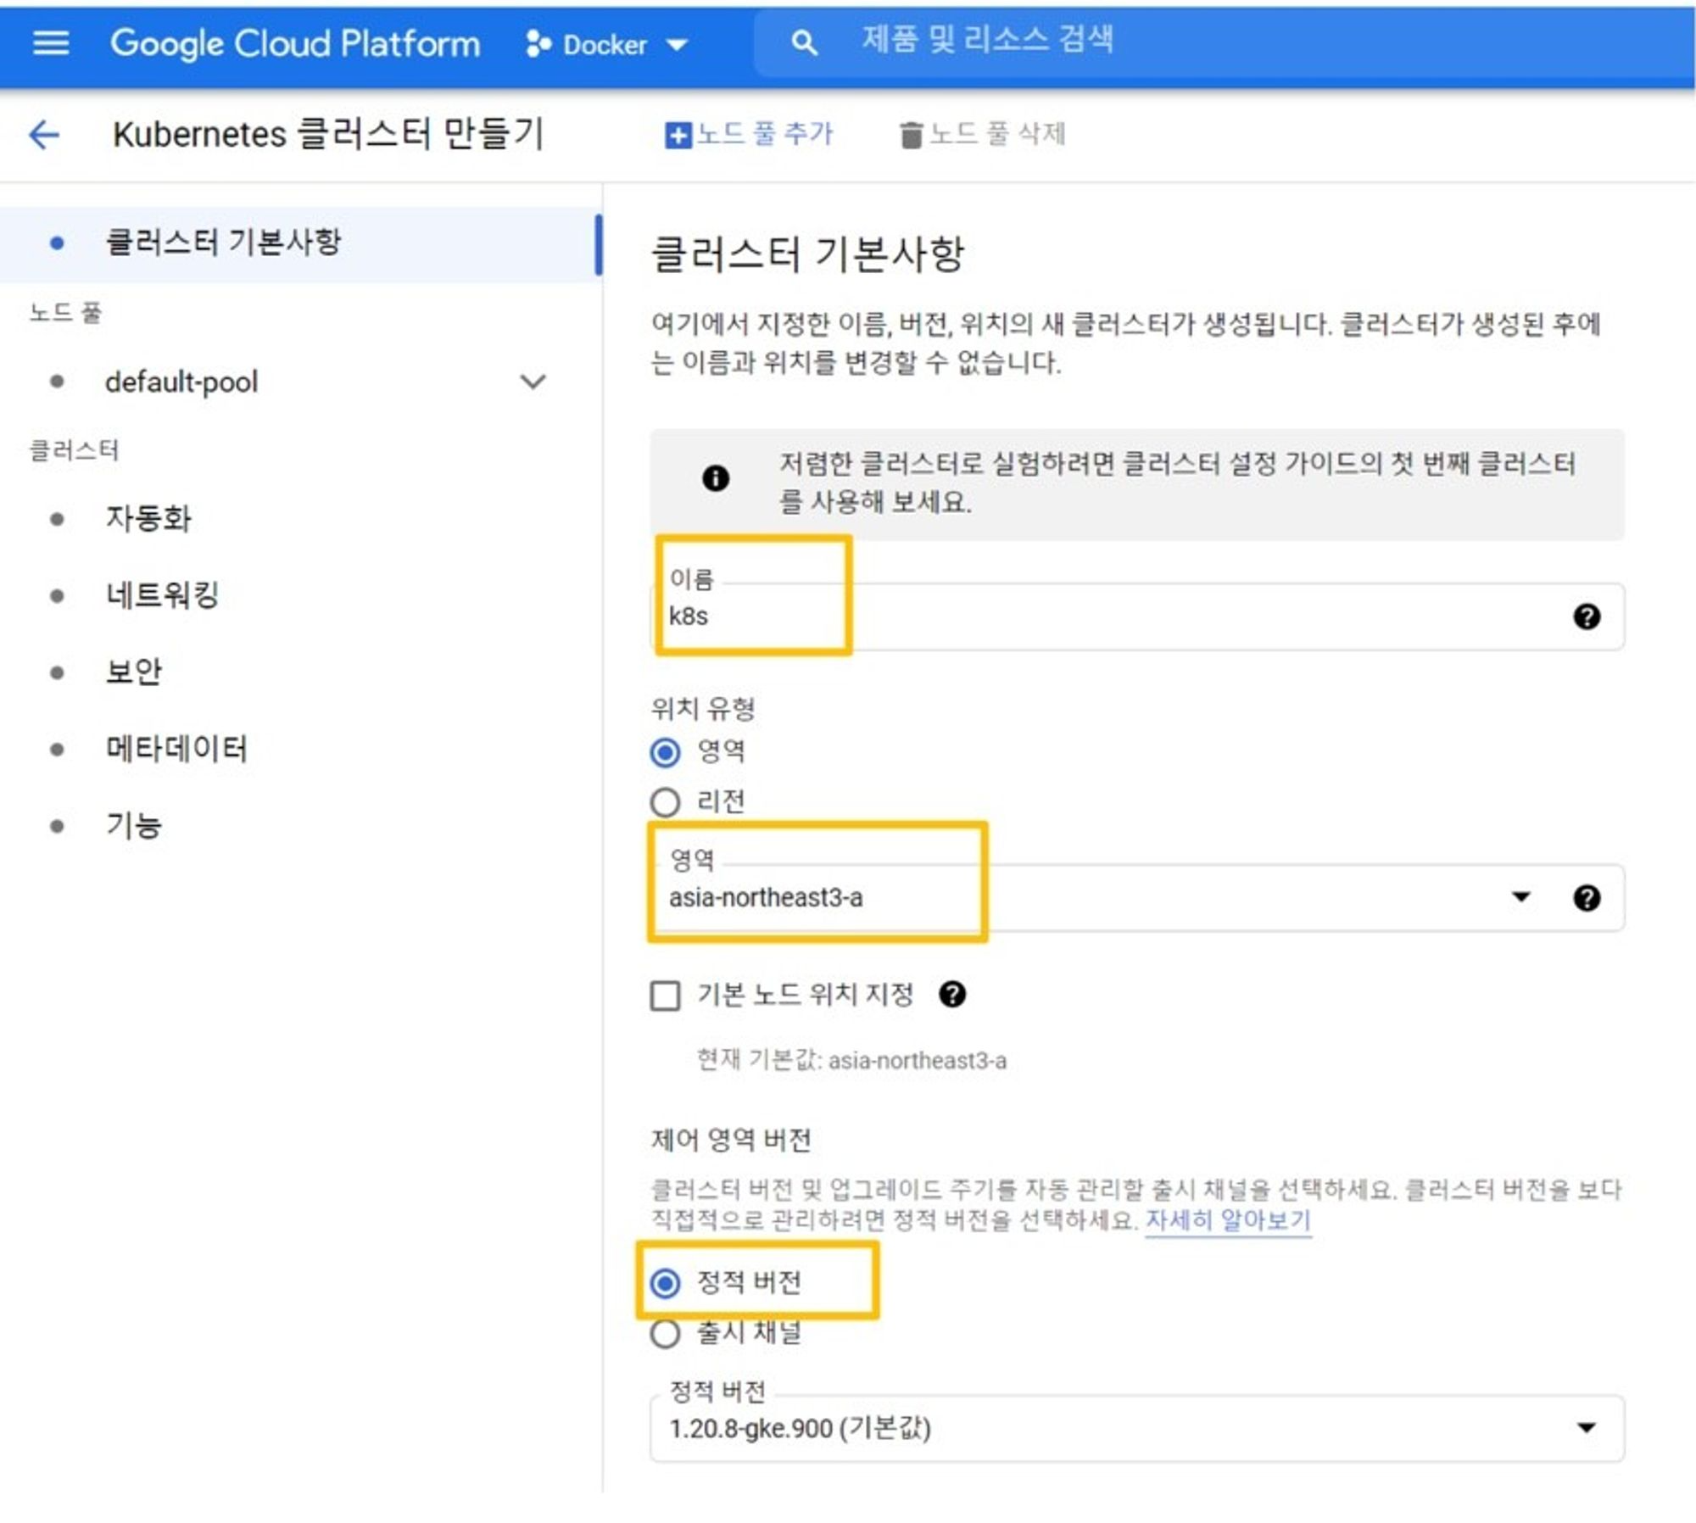
Task: Enable the 기본 노드 위치 지정 checkbox
Action: tap(666, 995)
